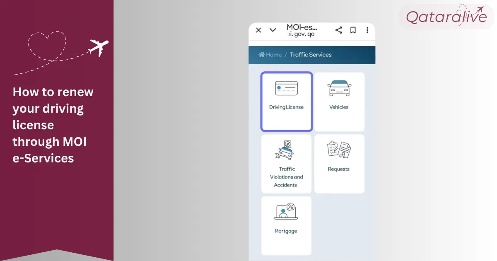Bookmark the page with the bookmark icon
Screen dimensions: 497x261
pos(353,30)
